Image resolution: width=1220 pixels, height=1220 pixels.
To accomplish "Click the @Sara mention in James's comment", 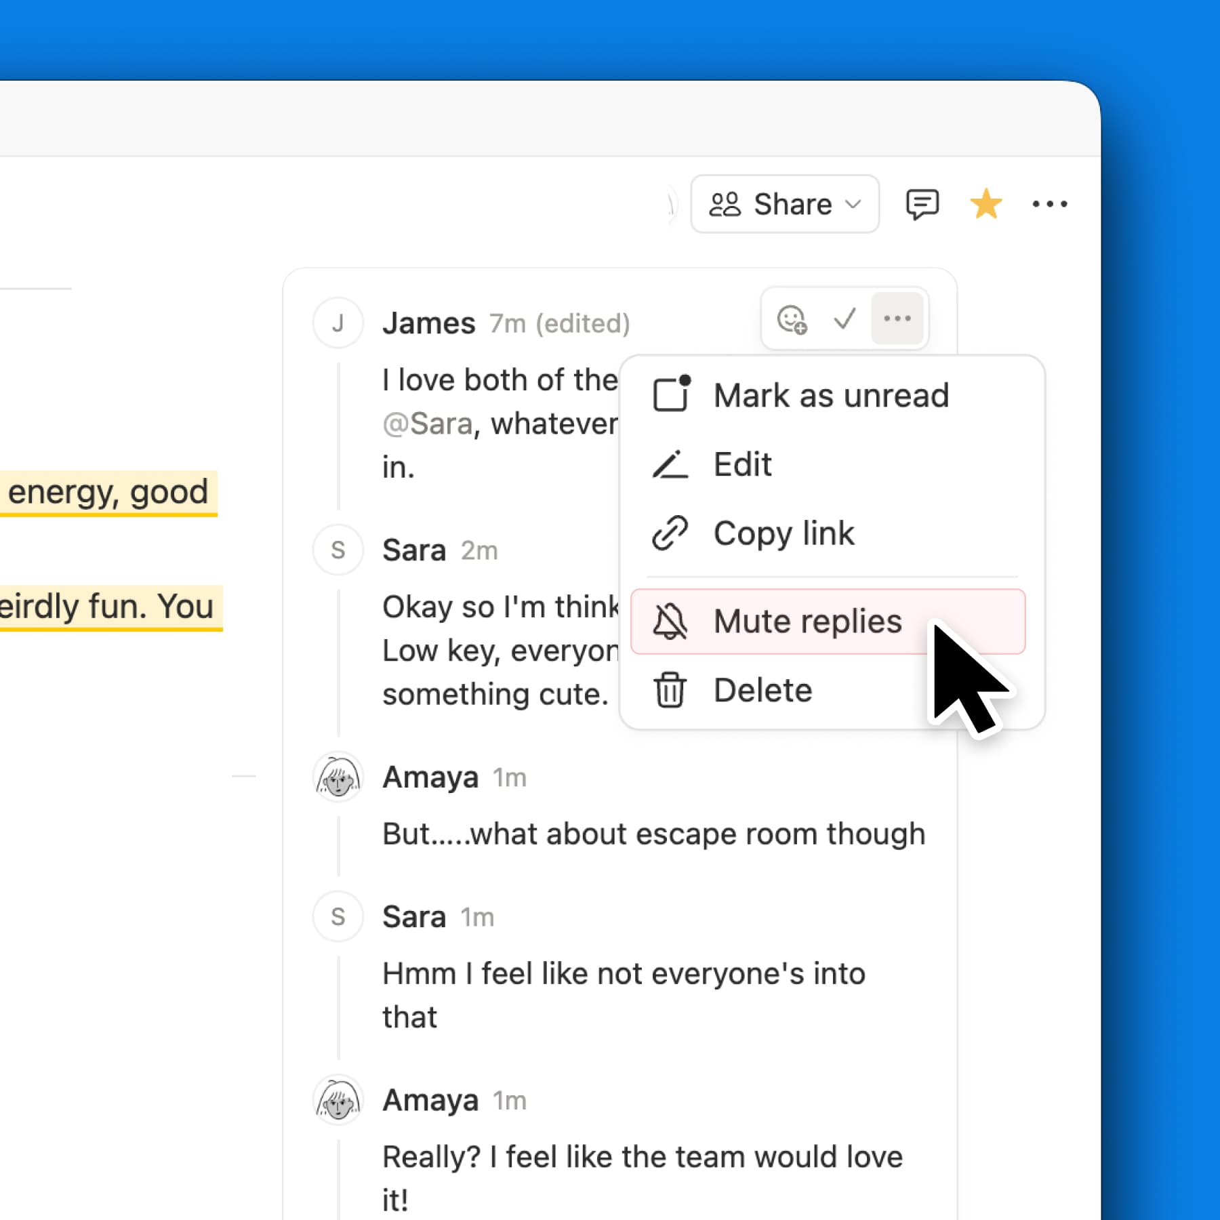I will click(x=427, y=424).
